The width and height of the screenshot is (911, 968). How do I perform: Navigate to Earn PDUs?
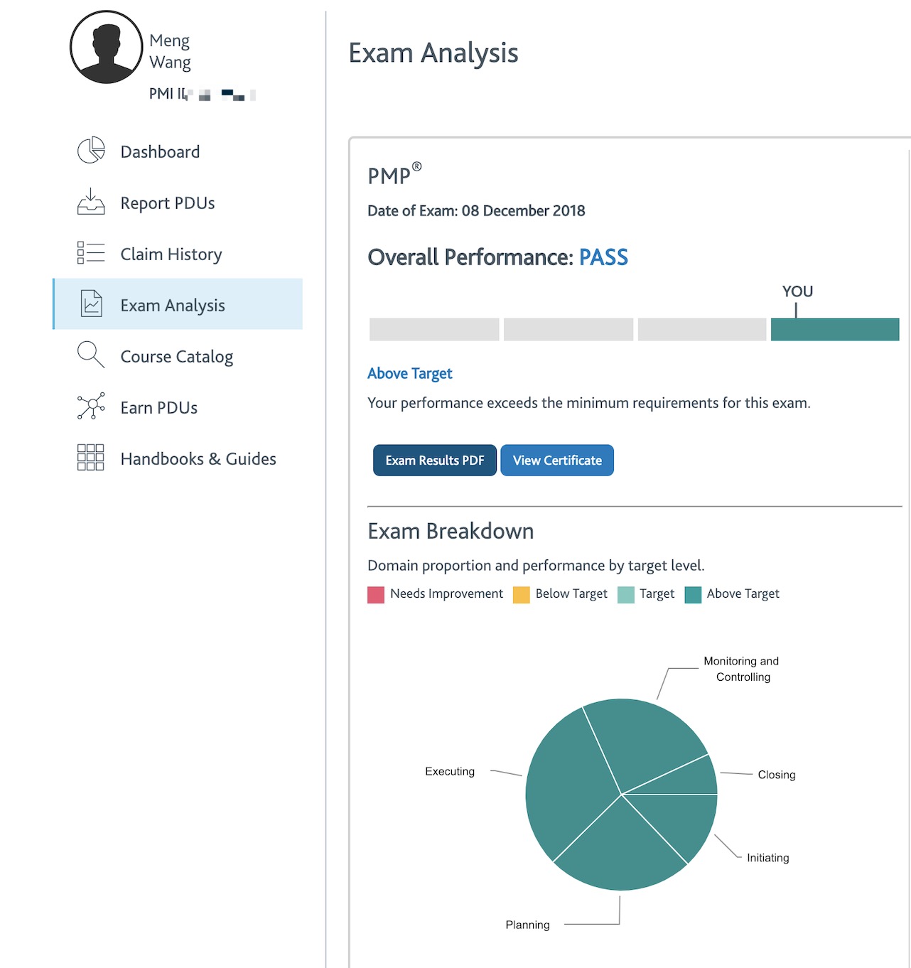178,407
